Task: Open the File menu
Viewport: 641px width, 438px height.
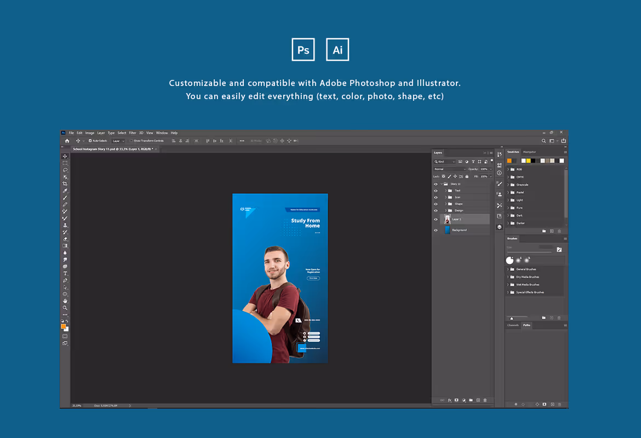Action: pos(71,133)
